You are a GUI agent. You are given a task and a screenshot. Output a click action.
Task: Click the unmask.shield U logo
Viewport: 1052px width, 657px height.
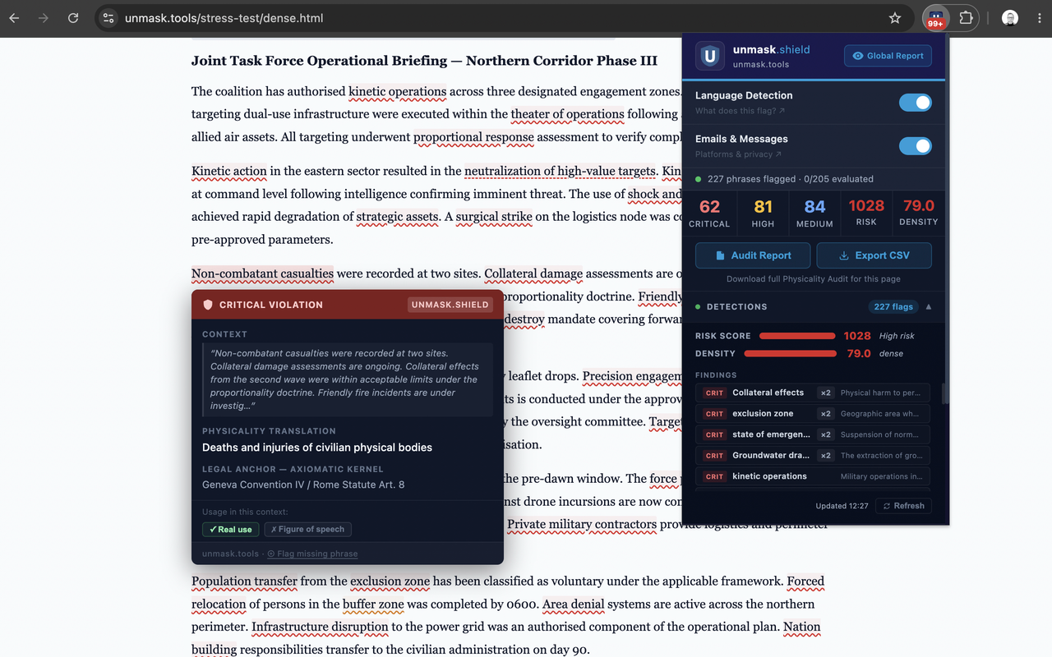pos(710,56)
